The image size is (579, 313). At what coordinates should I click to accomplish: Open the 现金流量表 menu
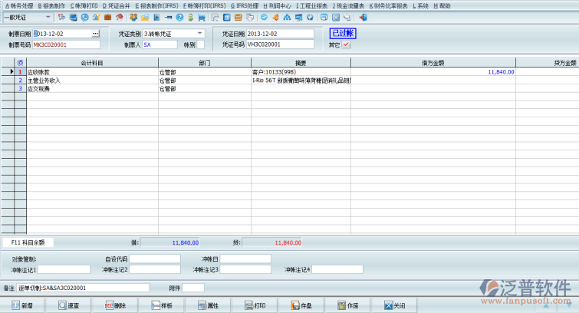coord(347,5)
